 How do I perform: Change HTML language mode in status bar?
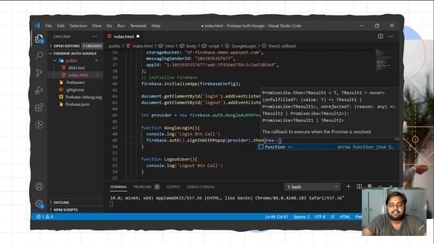[344, 217]
